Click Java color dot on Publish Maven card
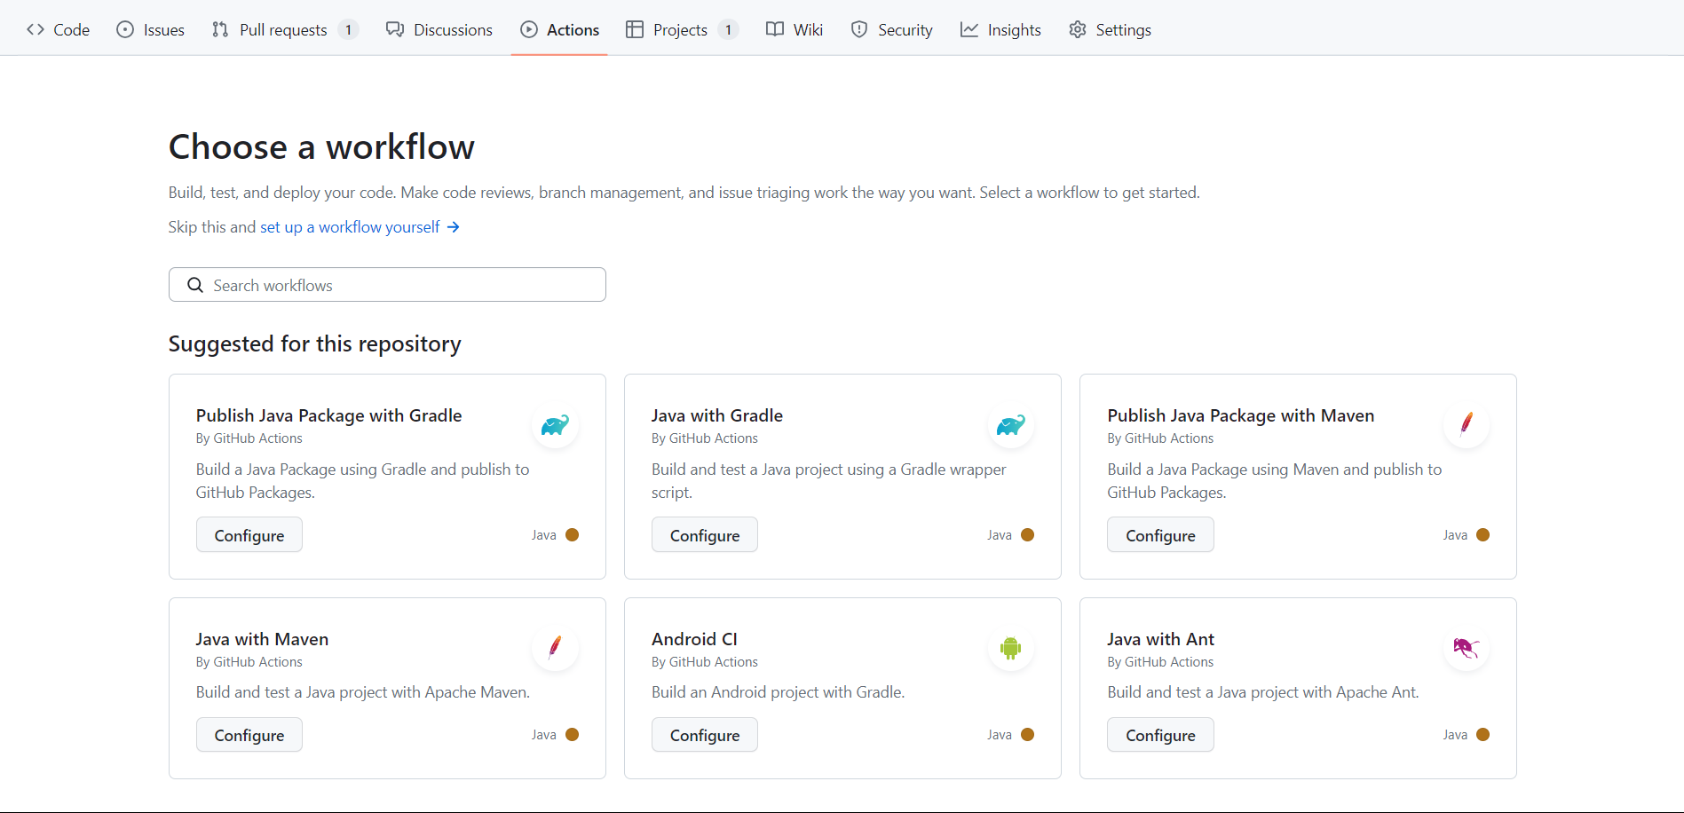Screen dimensions: 1684x813 tap(1483, 535)
